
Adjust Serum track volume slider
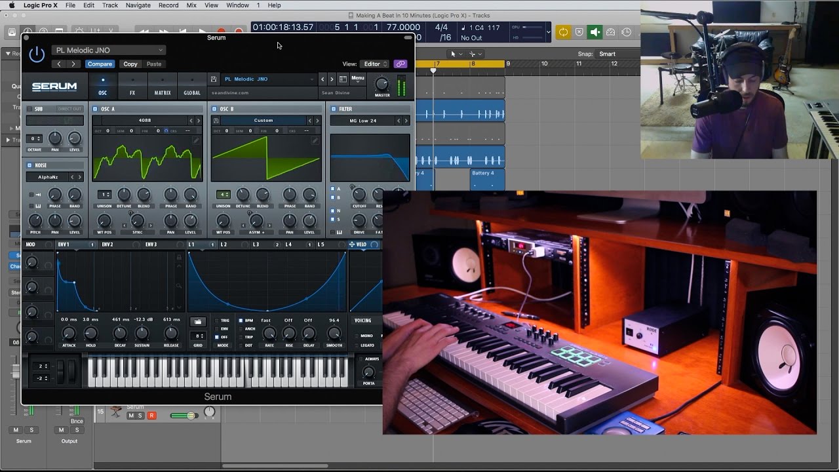pyautogui.click(x=184, y=415)
